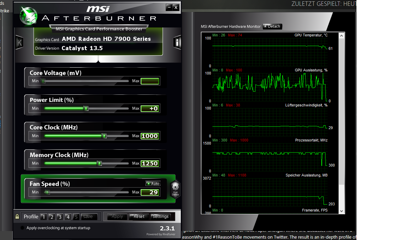Click the GPU Temperatur graph label

[x=311, y=35]
